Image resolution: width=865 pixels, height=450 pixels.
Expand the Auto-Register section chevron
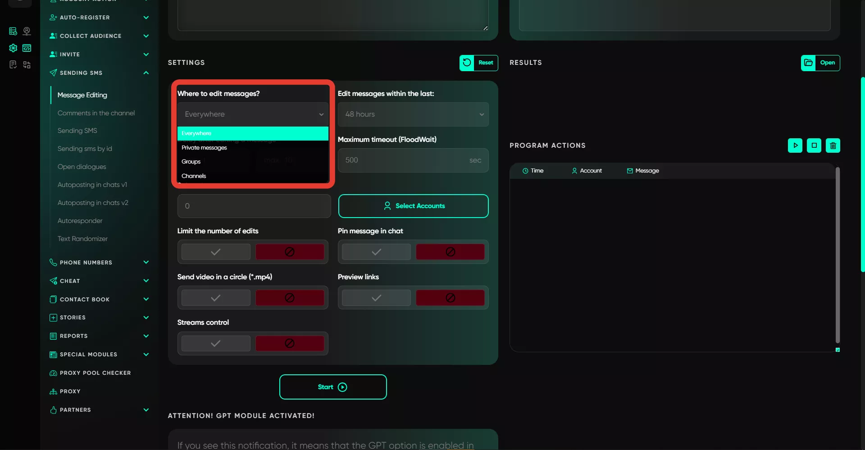point(146,18)
